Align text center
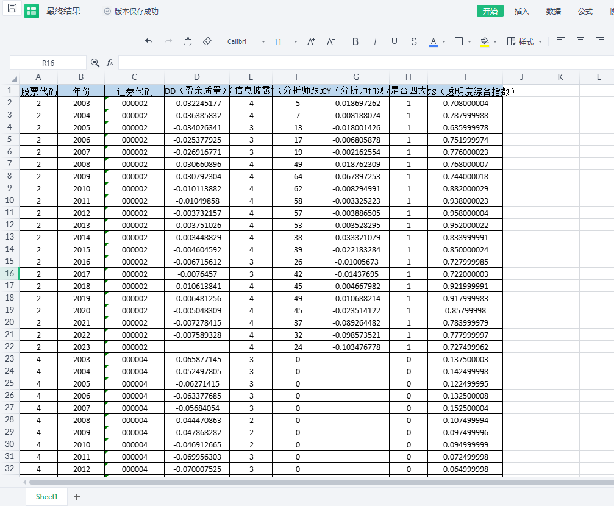This screenshot has width=614, height=506. (x=580, y=41)
